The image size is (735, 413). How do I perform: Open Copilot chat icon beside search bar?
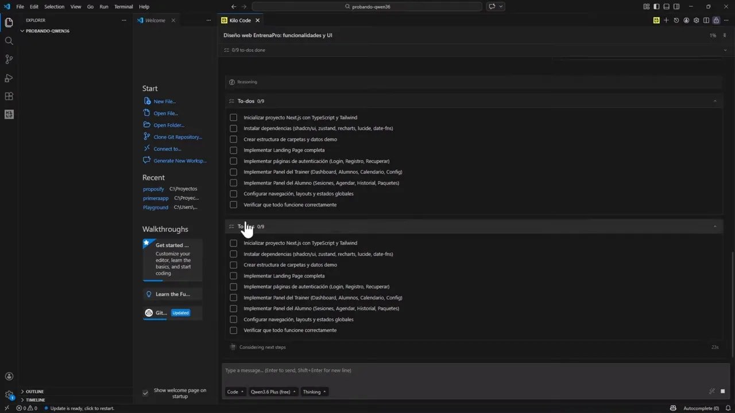[x=492, y=6]
